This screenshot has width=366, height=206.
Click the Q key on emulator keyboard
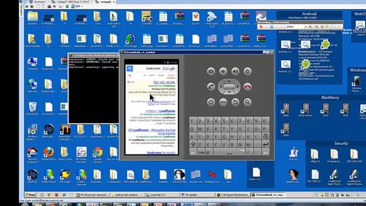pyautogui.click(x=192, y=129)
